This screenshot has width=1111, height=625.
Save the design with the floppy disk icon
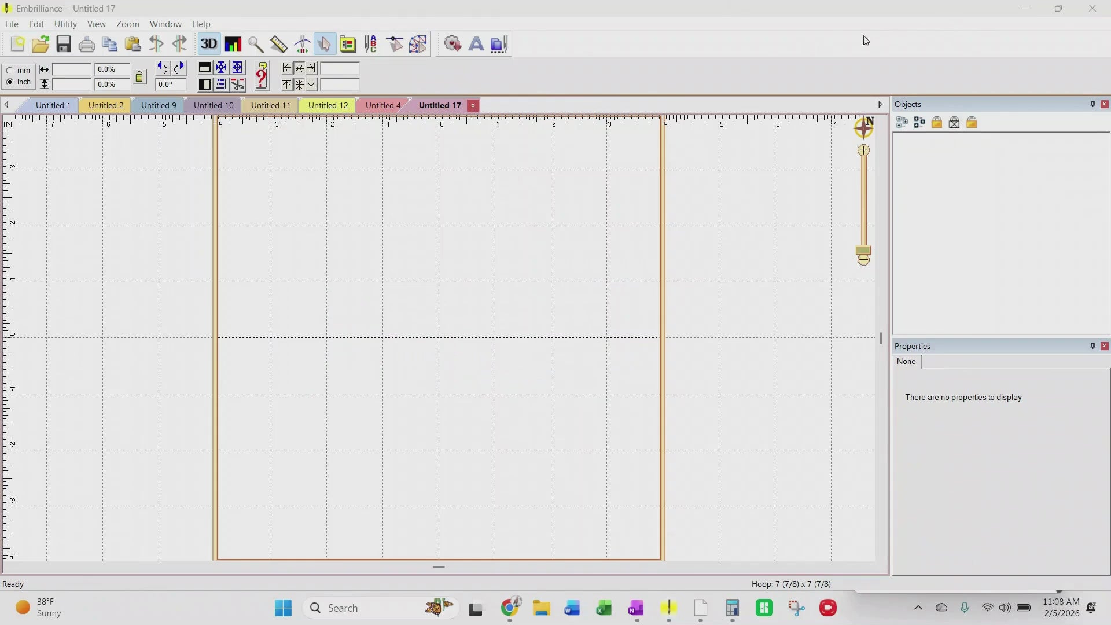coord(64,44)
